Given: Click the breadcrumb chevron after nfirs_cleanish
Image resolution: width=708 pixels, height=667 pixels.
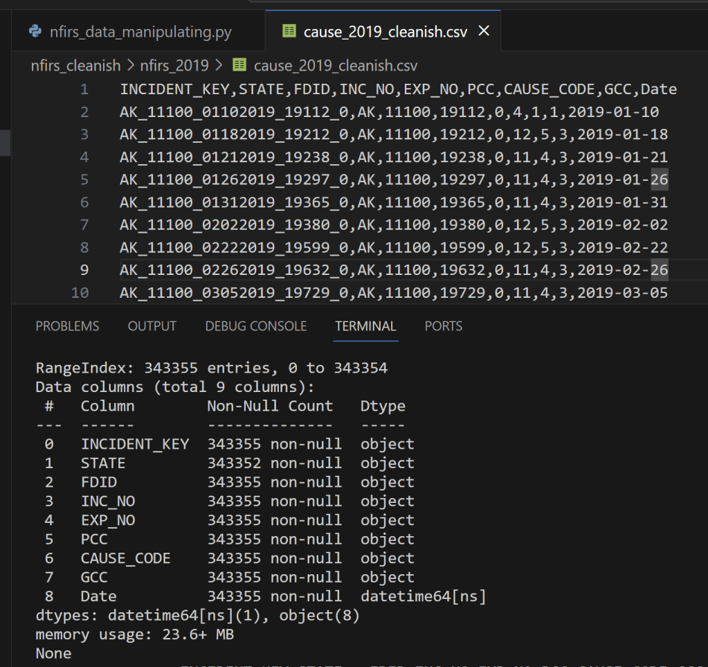Looking at the screenshot, I should pyautogui.click(x=130, y=66).
